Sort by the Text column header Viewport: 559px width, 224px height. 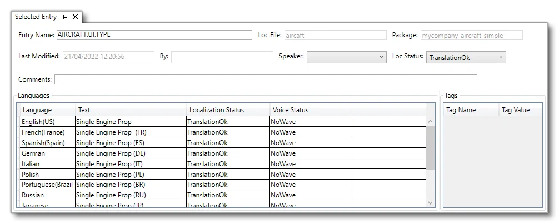tap(131, 110)
